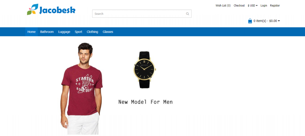
Task: Open the Home menu tab
Action: (32, 32)
